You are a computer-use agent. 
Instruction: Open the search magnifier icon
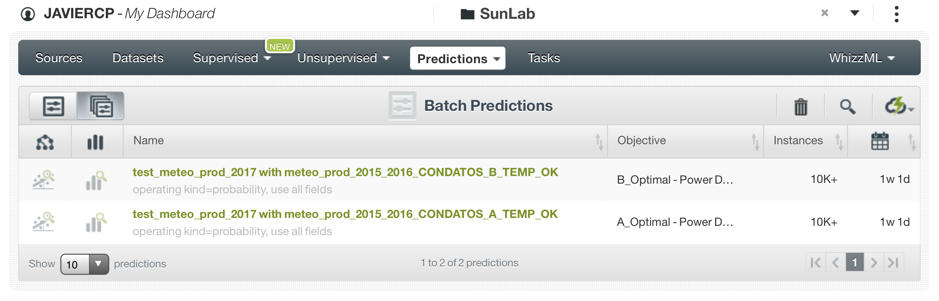point(848,107)
